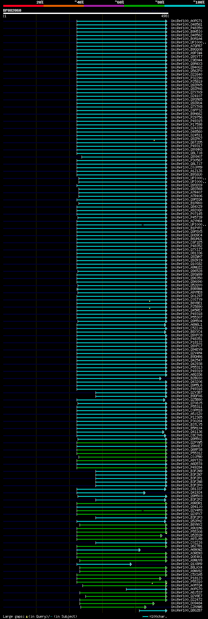This screenshot has height=619, width=208.
Task: Select the UniRef100_Q9SDS9 label
Action: click(x=187, y=185)
